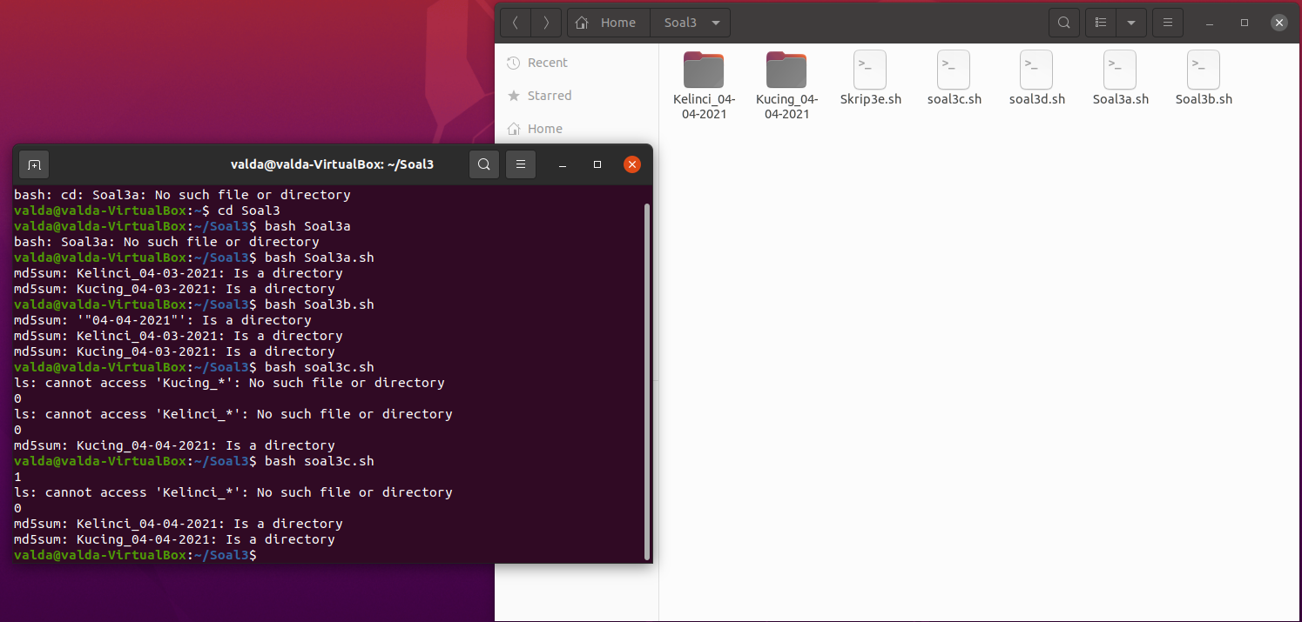Image resolution: width=1302 pixels, height=622 pixels.
Task: Open the terminal hamburger menu
Action: [x=521, y=164]
